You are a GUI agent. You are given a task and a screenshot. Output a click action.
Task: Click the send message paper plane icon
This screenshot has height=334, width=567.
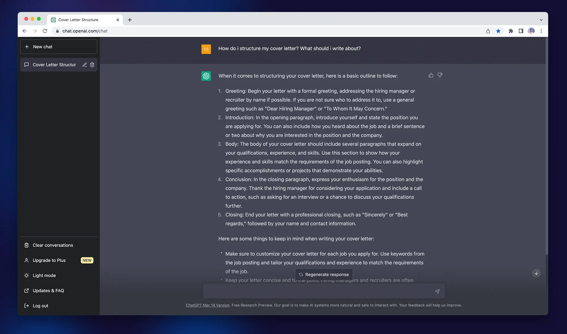click(437, 291)
